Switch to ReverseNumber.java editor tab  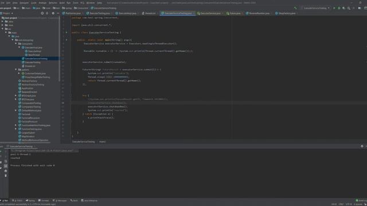(x=259, y=13)
